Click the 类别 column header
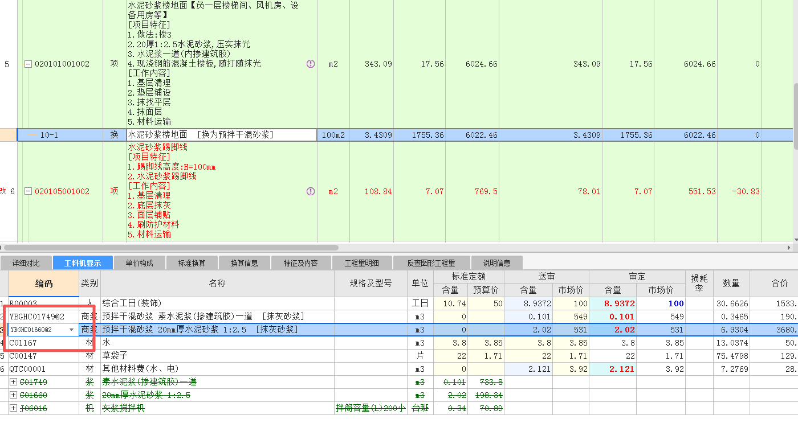Image resolution: width=798 pixels, height=427 pixels. pyautogui.click(x=89, y=283)
